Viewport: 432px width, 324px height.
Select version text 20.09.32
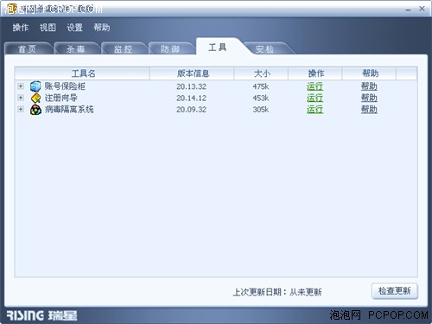coord(192,110)
